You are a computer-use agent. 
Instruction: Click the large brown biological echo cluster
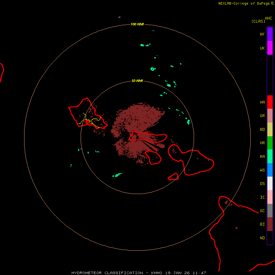pyautogui.click(x=138, y=134)
